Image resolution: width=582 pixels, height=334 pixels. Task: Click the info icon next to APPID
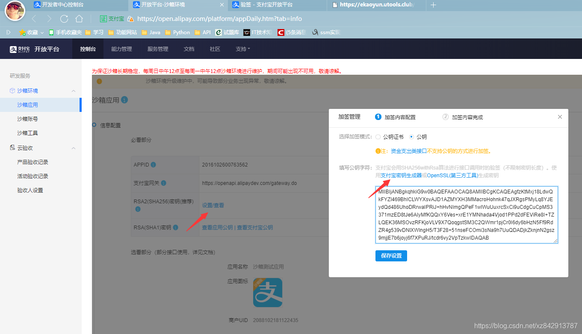(153, 164)
